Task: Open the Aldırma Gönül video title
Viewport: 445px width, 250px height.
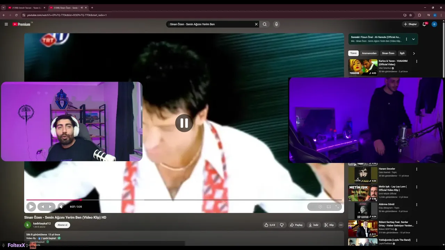Action: tap(387, 204)
